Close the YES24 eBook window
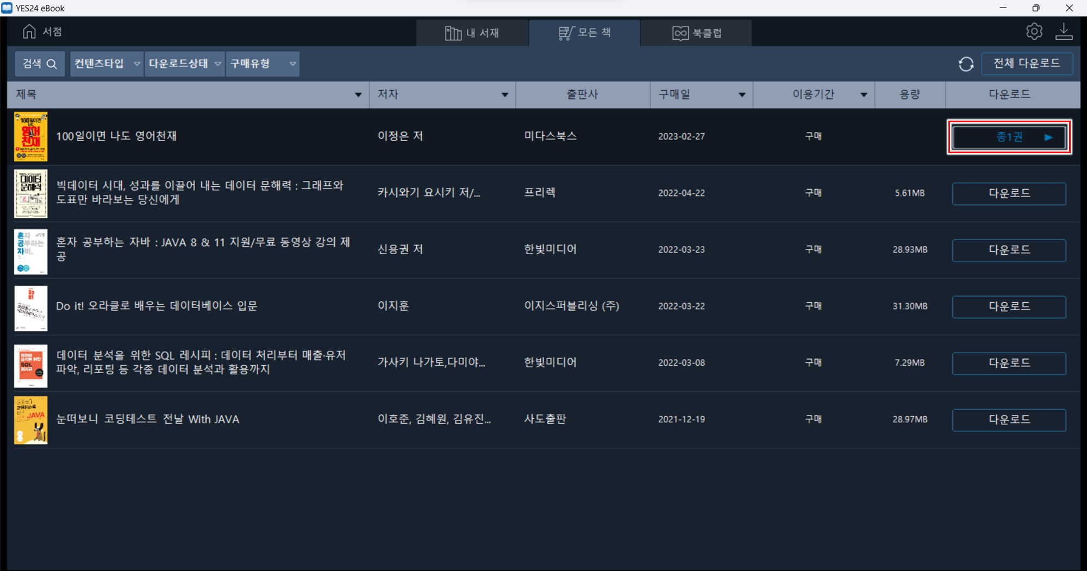Image resolution: width=1087 pixels, height=571 pixels. (x=1069, y=8)
